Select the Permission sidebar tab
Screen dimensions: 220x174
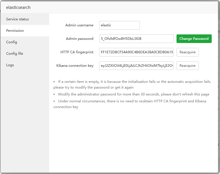click(15, 31)
